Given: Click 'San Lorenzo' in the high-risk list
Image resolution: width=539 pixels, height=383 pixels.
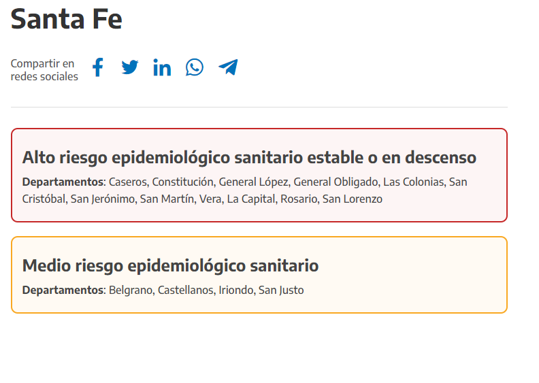Looking at the screenshot, I should [x=353, y=199].
